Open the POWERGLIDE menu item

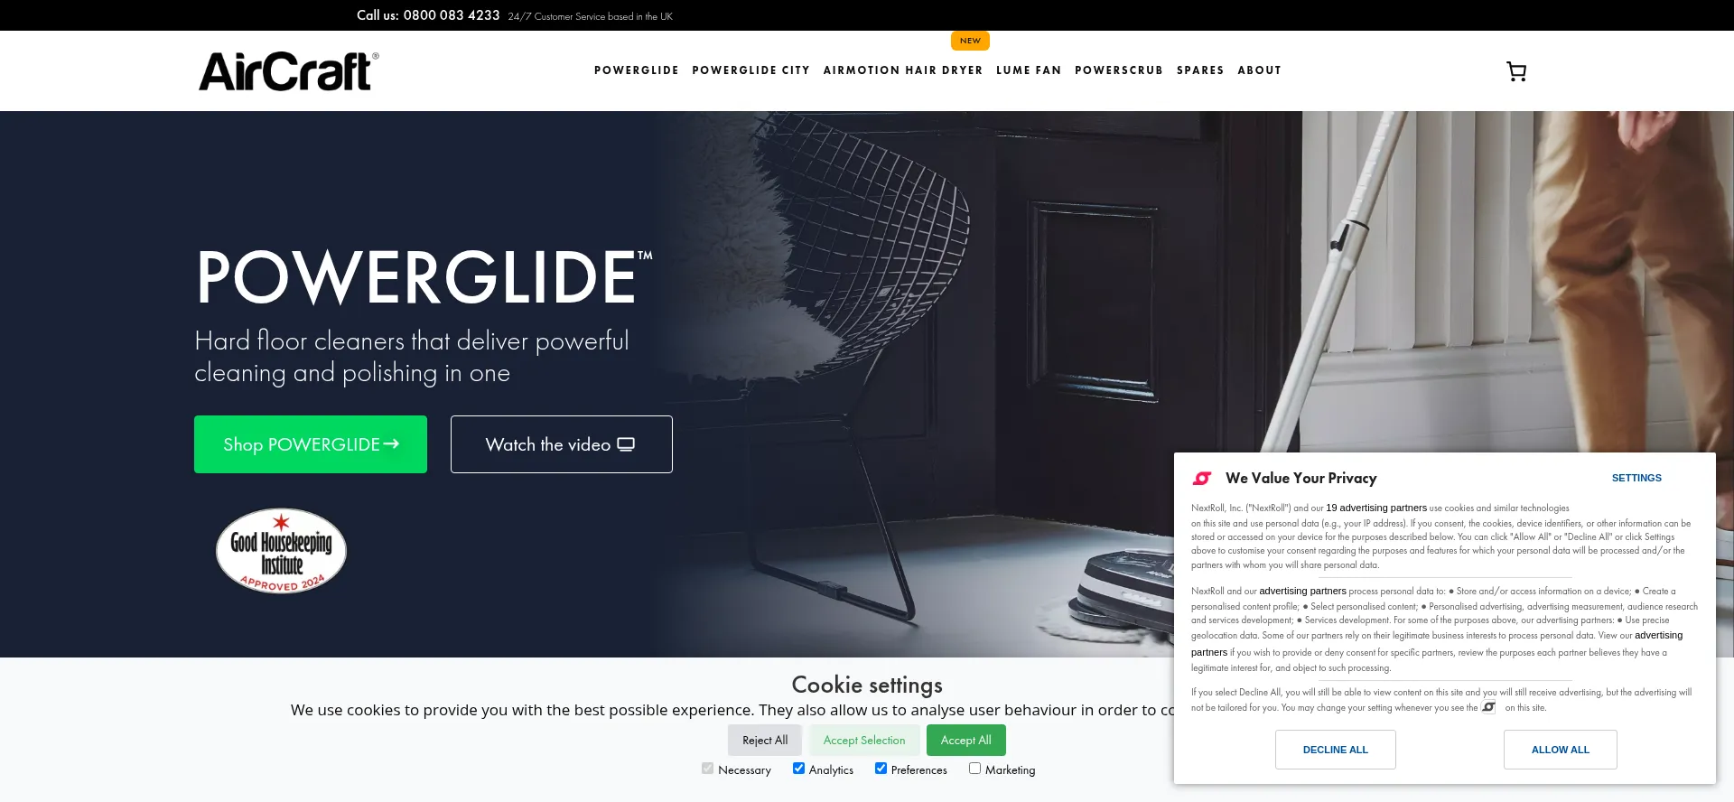coord(637,70)
